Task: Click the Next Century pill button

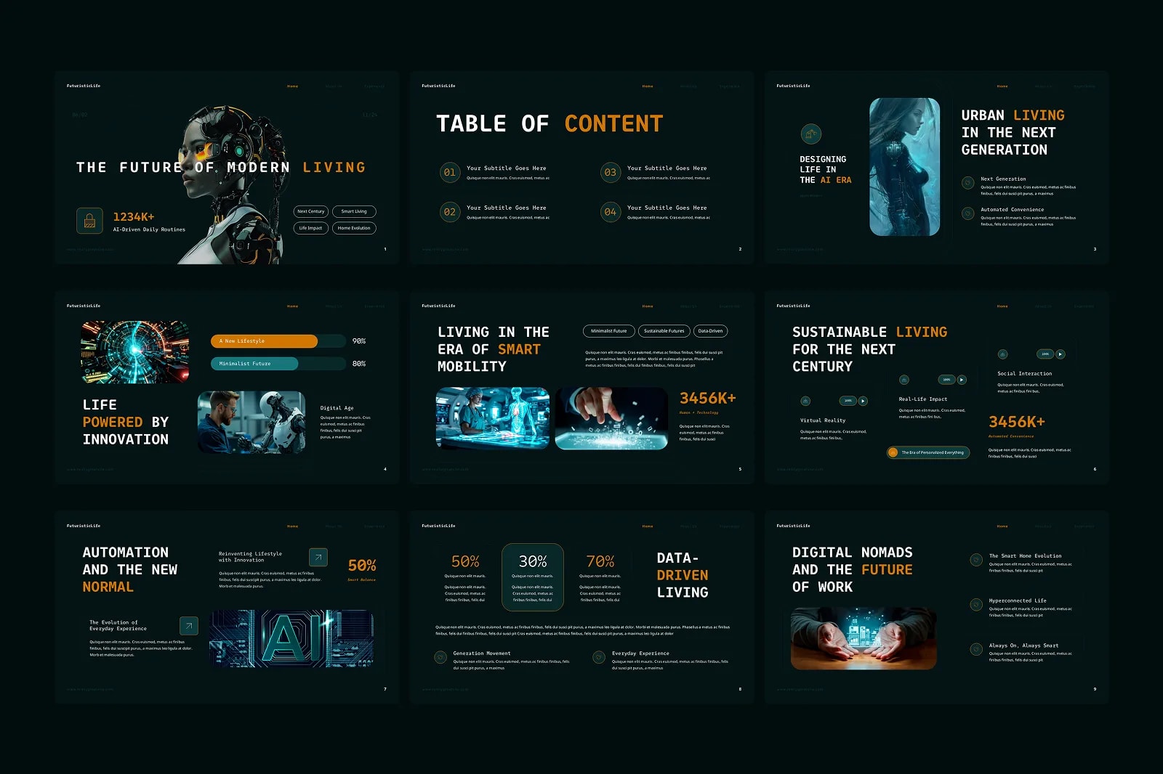Action: pos(311,211)
